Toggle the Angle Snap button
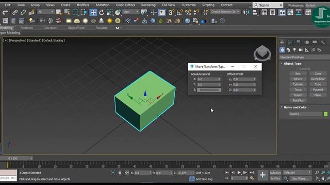Viewport: 330px width, 185px height. click(179, 12)
